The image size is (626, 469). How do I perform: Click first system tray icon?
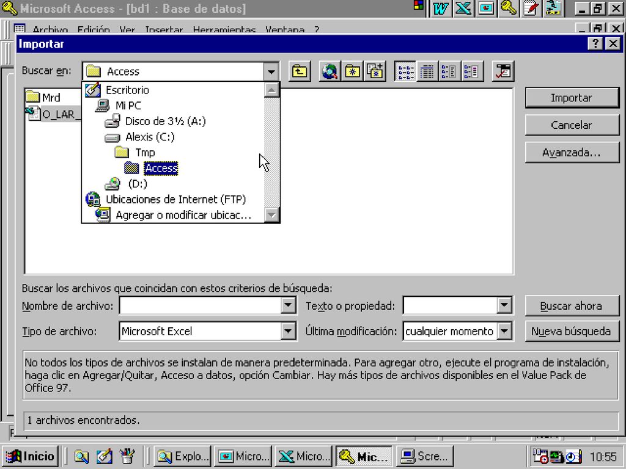click(x=541, y=456)
